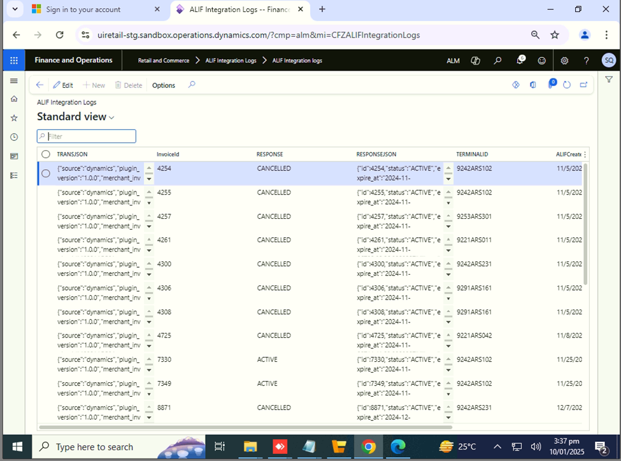Open Windows Start menu
The image size is (621, 461).
pos(17,447)
